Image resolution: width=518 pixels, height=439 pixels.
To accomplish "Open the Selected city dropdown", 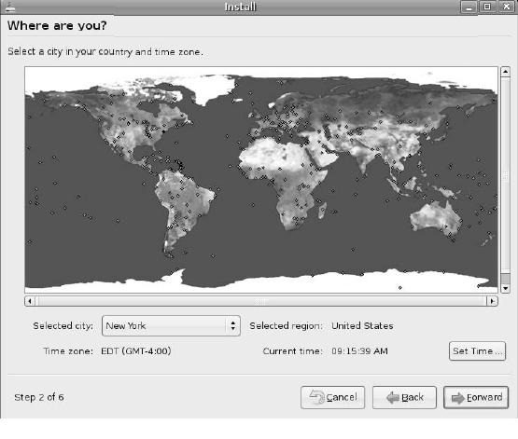I will pos(171,326).
